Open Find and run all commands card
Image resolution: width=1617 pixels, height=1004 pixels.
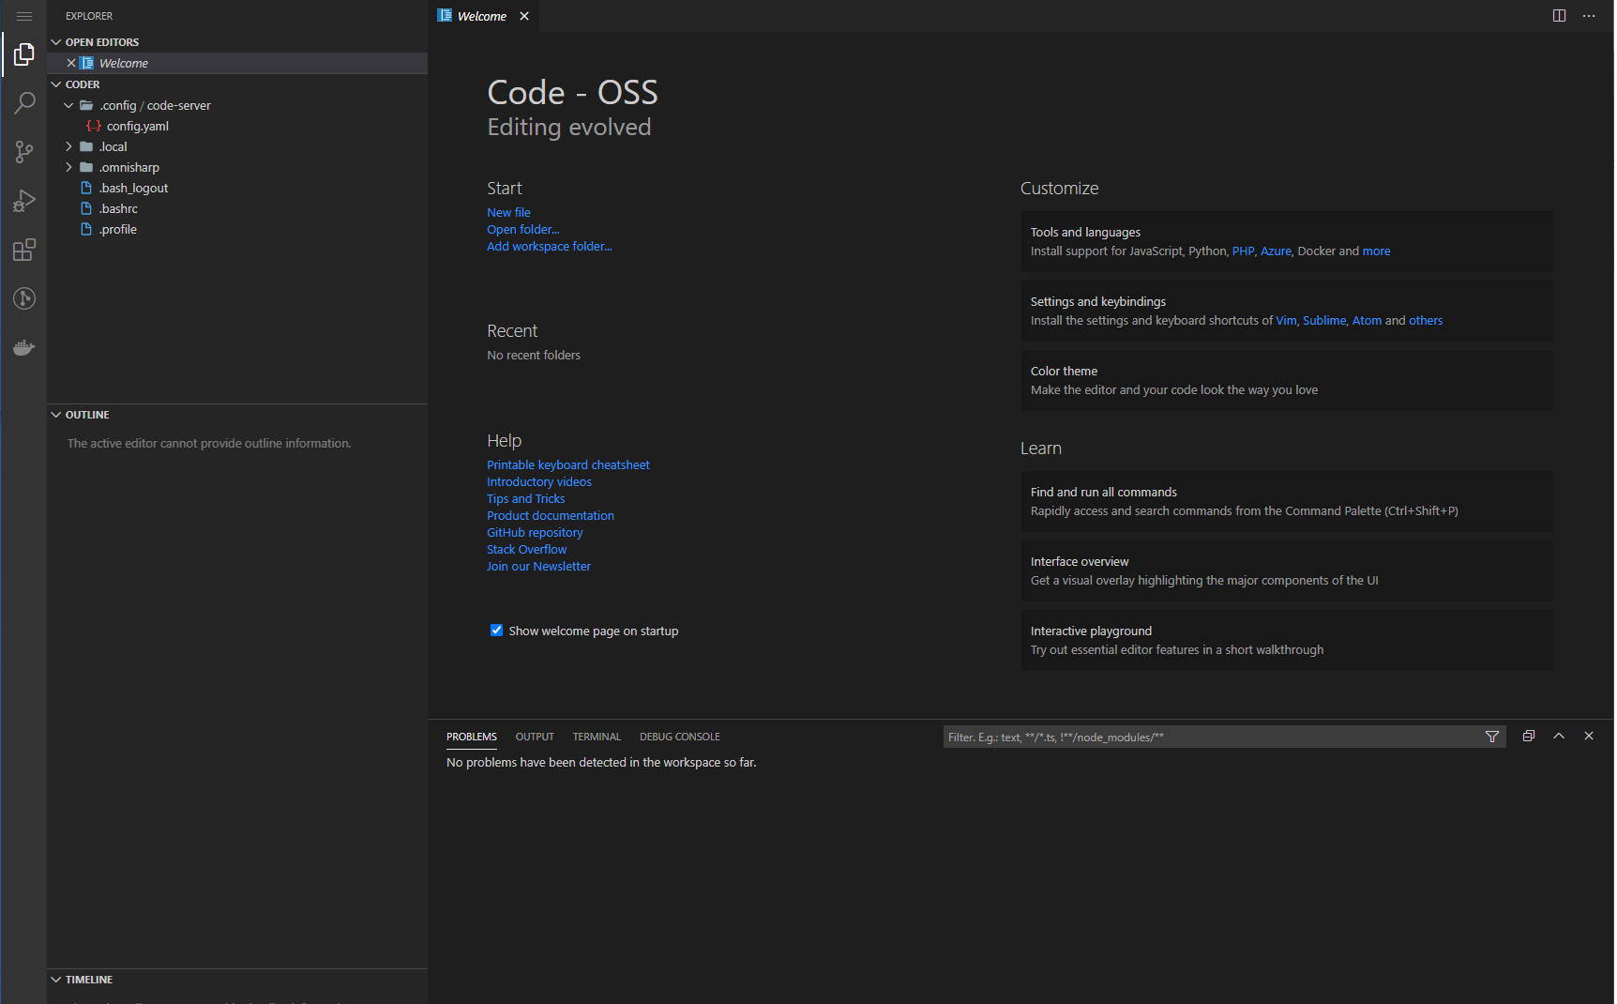[x=1287, y=502]
